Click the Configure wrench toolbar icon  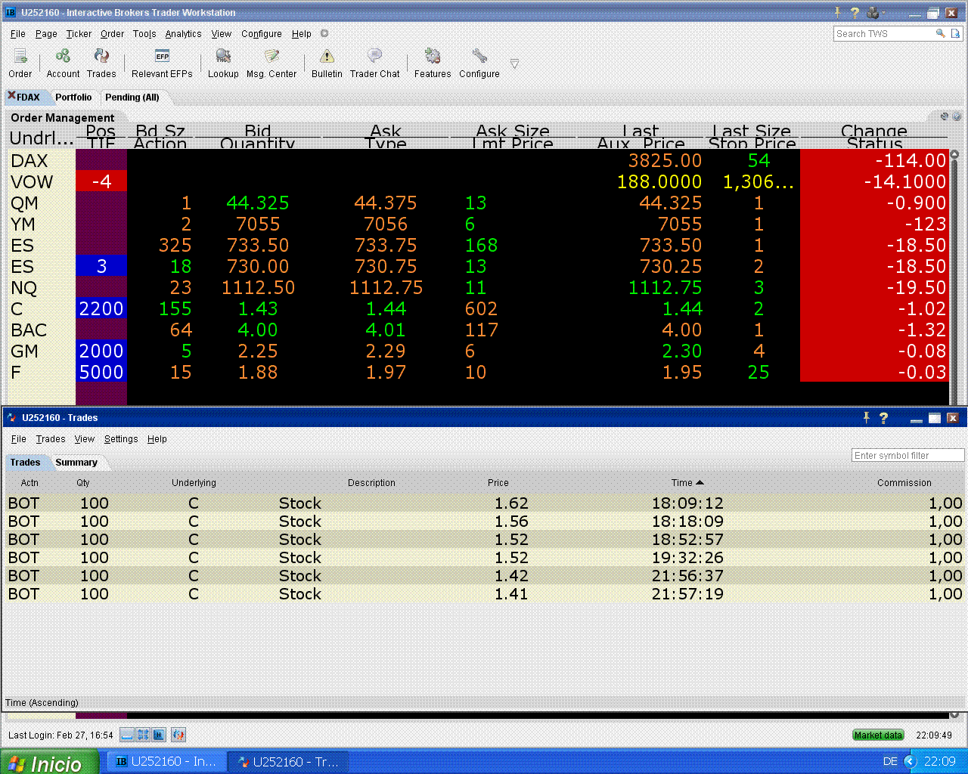(x=479, y=63)
